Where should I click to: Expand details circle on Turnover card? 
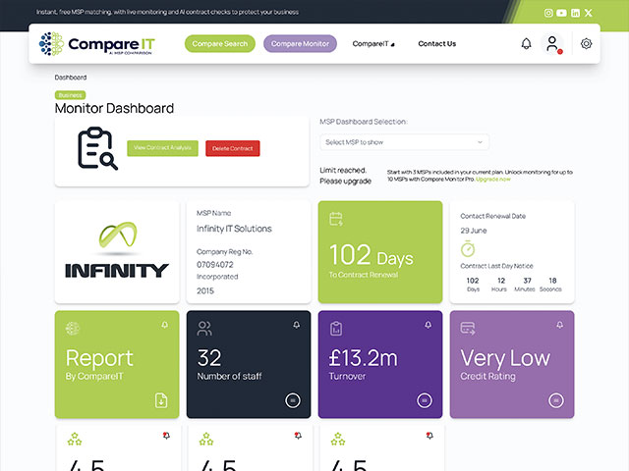coord(425,400)
